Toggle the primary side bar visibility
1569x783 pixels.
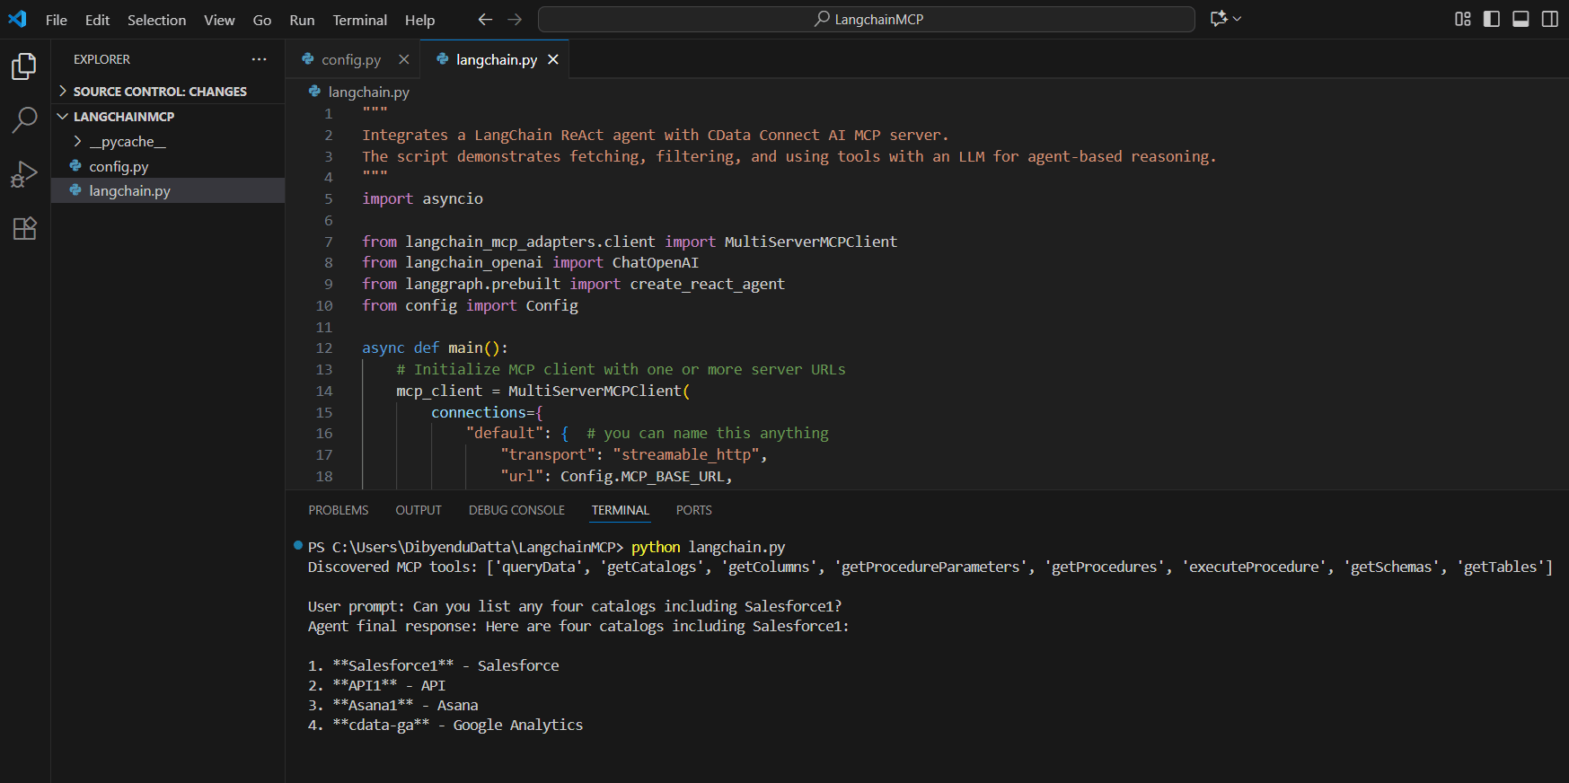(x=1492, y=19)
